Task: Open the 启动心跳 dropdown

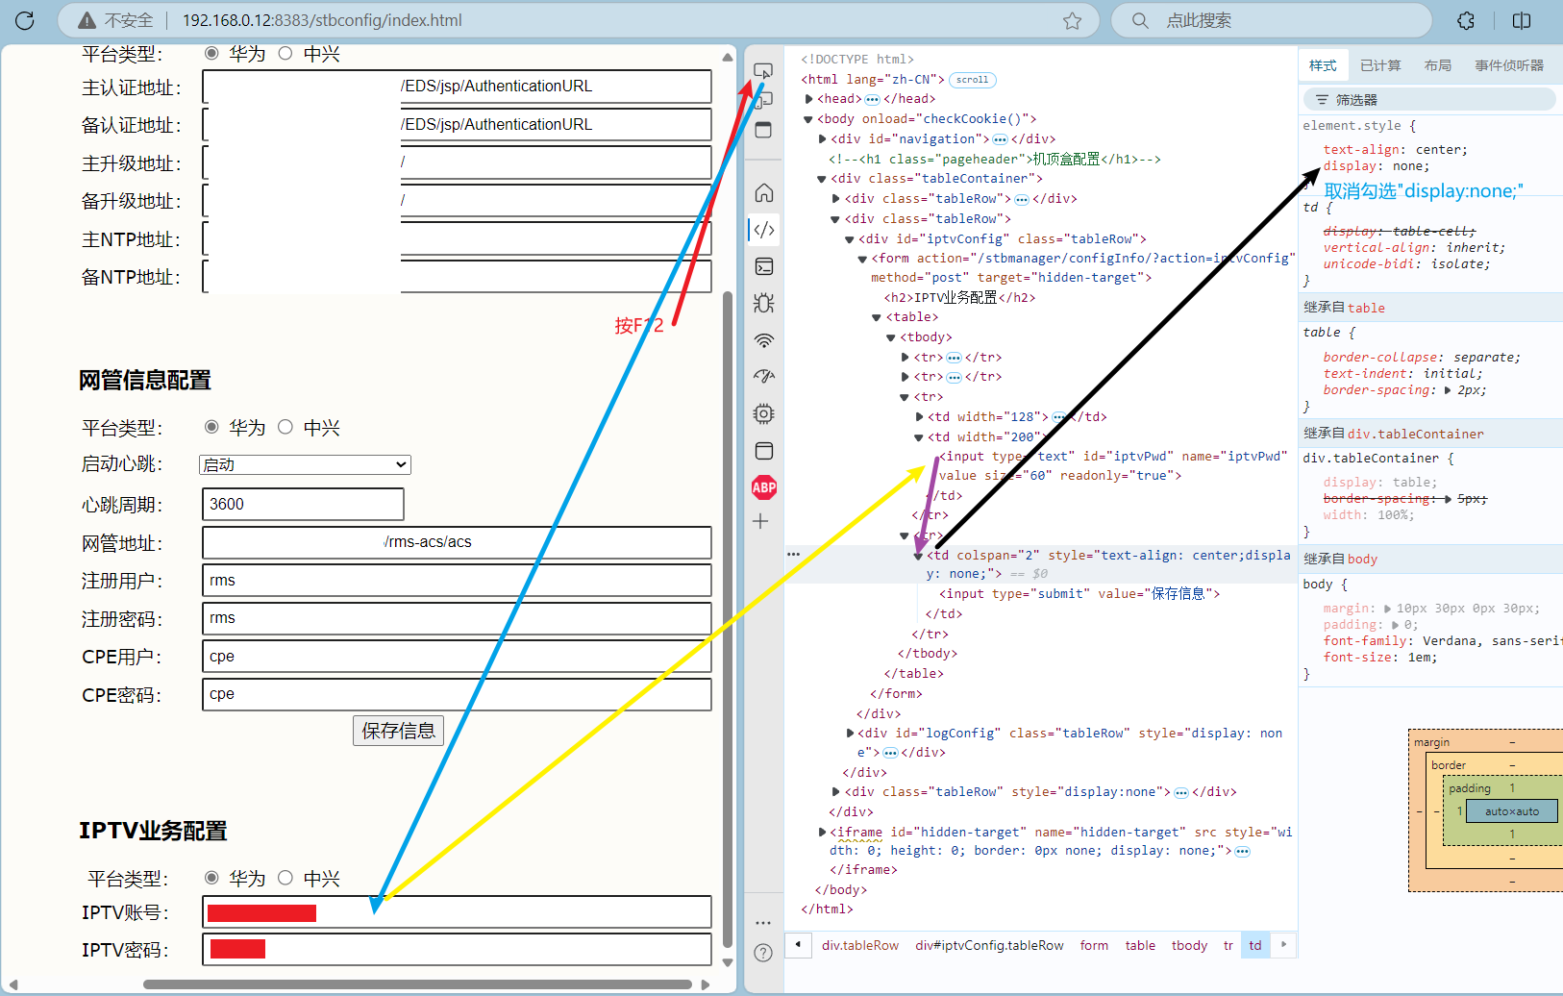Action: point(305,465)
